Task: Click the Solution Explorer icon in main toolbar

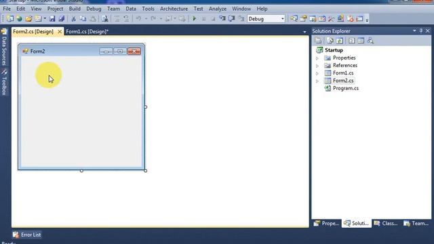Action: 294,19
